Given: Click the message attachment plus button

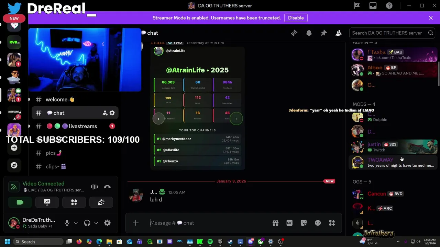Looking at the screenshot, I should click(x=136, y=223).
